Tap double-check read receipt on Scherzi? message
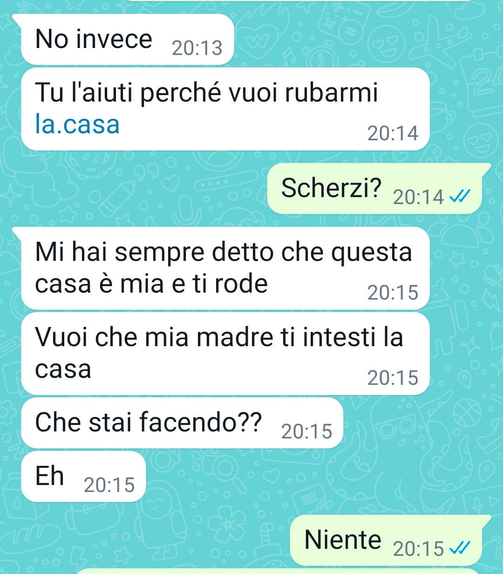Viewport: 503px width, 574px height. pyautogui.click(x=458, y=197)
